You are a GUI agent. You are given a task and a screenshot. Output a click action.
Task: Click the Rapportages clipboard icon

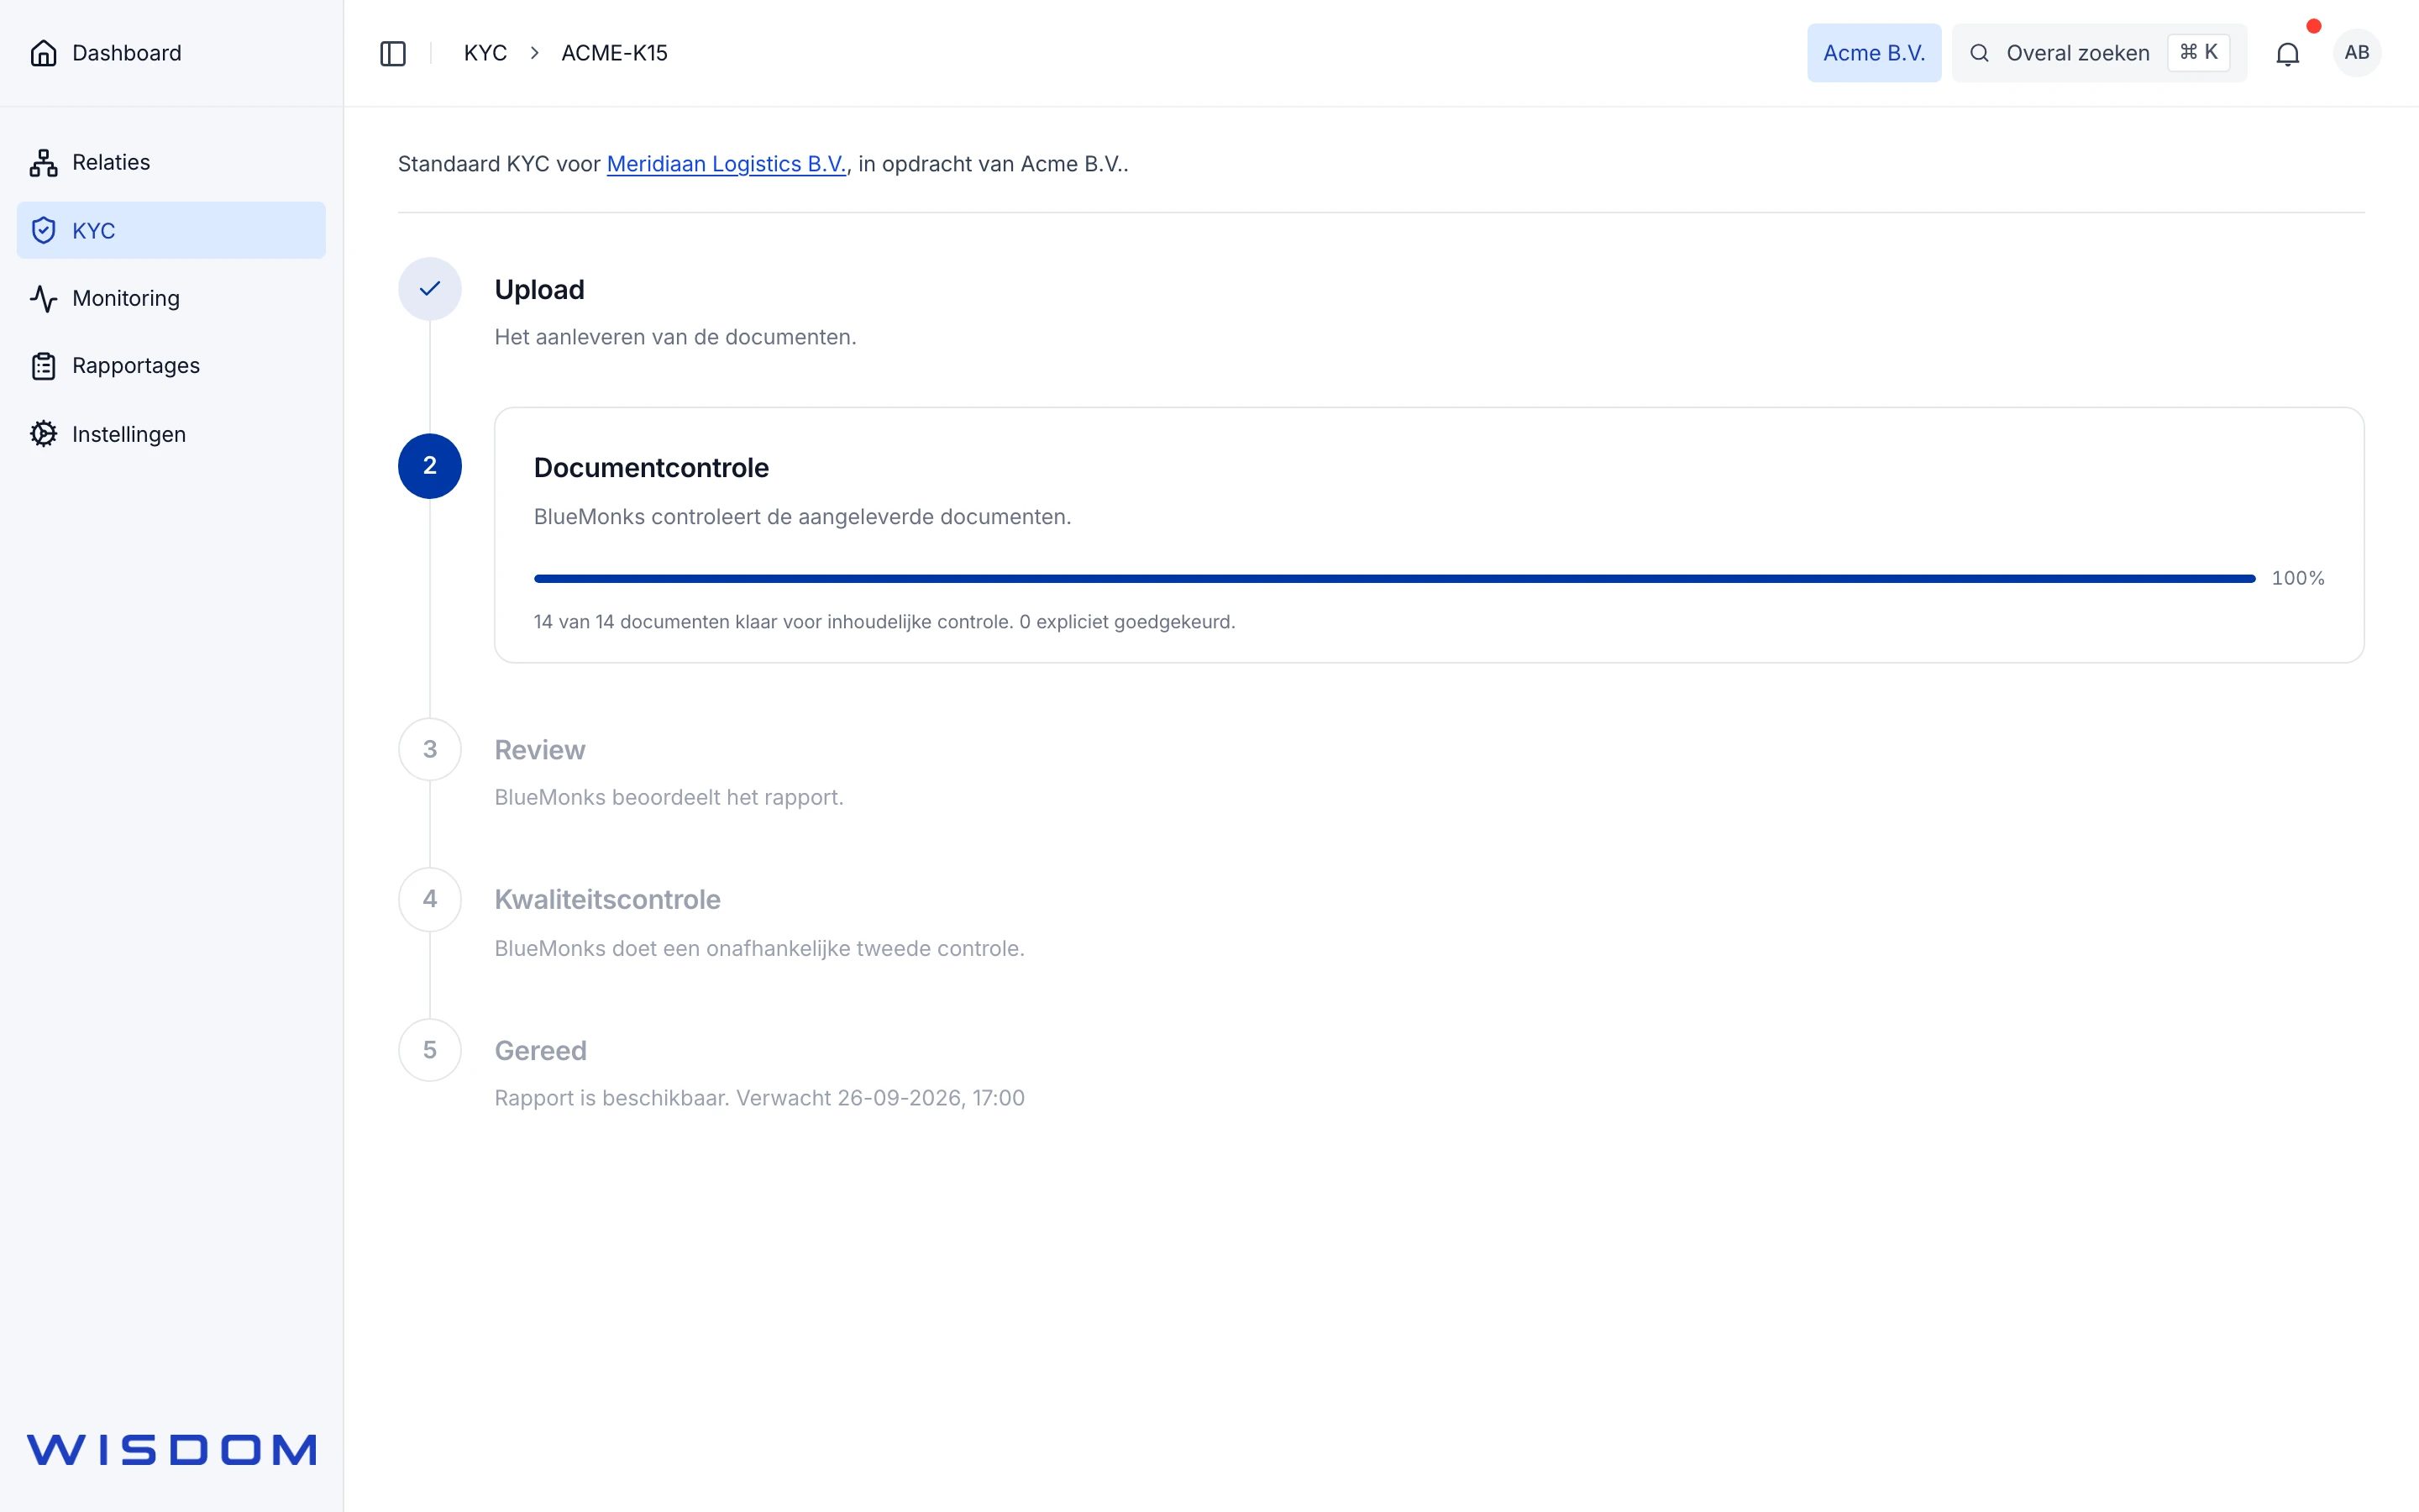pos(44,366)
